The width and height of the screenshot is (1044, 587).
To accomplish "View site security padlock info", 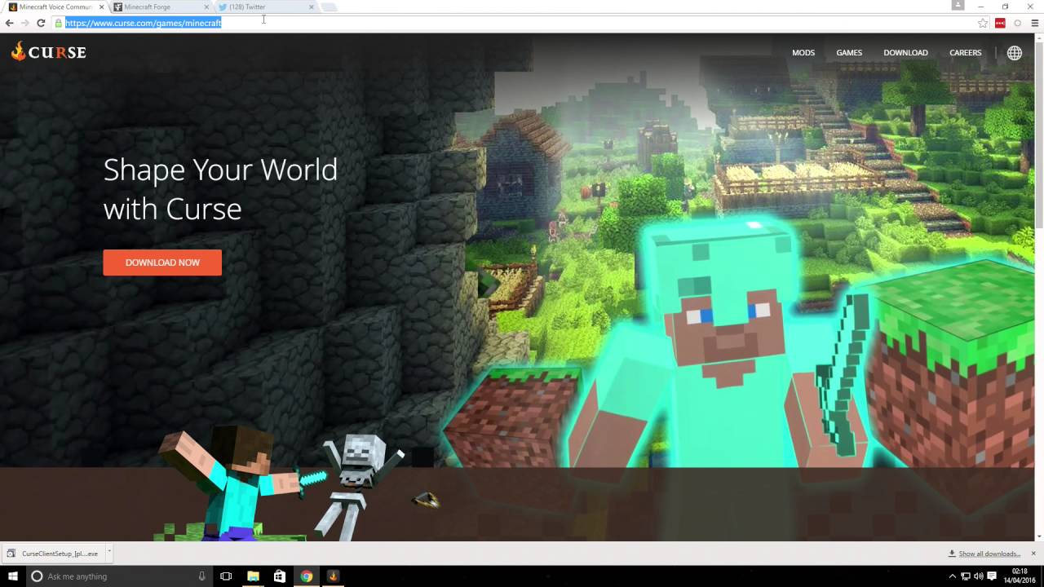I will 59,23.
